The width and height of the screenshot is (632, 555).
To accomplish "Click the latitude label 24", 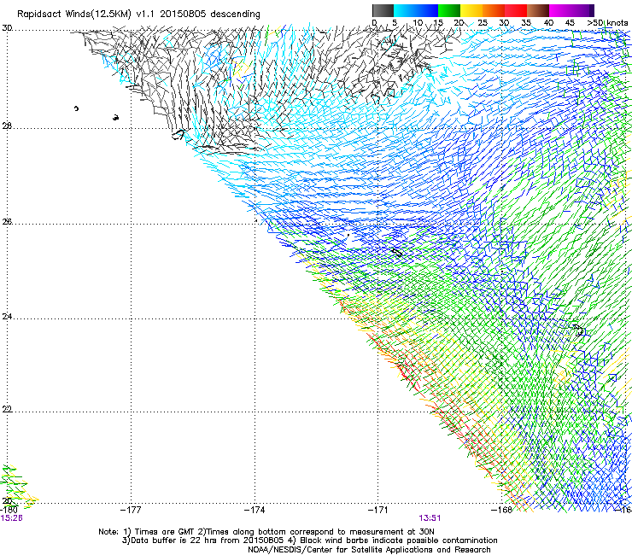I will click(x=7, y=317).
